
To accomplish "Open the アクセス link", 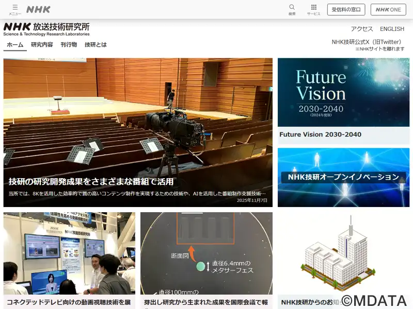I will pos(362,29).
